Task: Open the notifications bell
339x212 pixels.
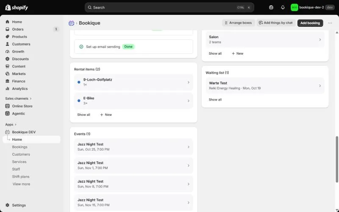Action: tap(283, 8)
